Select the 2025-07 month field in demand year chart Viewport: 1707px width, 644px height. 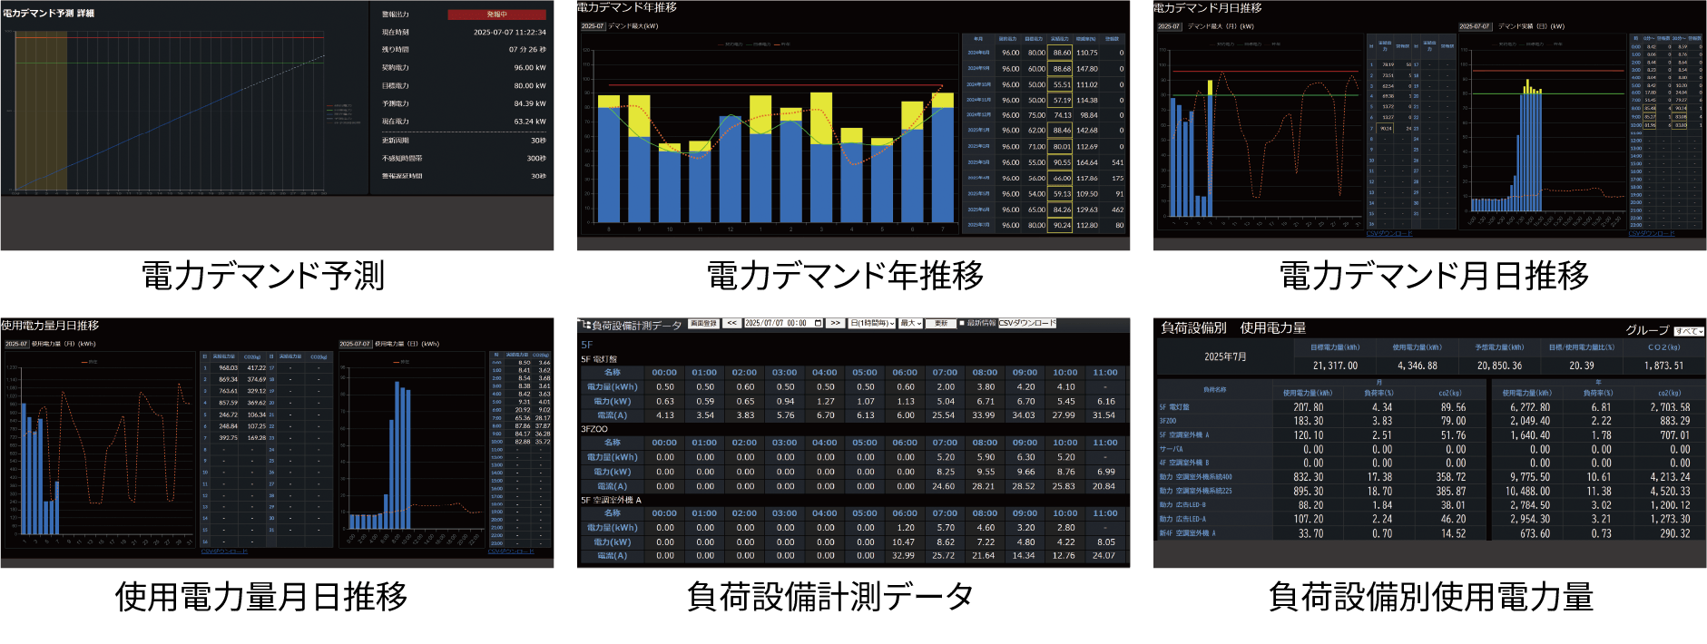pyautogui.click(x=592, y=26)
